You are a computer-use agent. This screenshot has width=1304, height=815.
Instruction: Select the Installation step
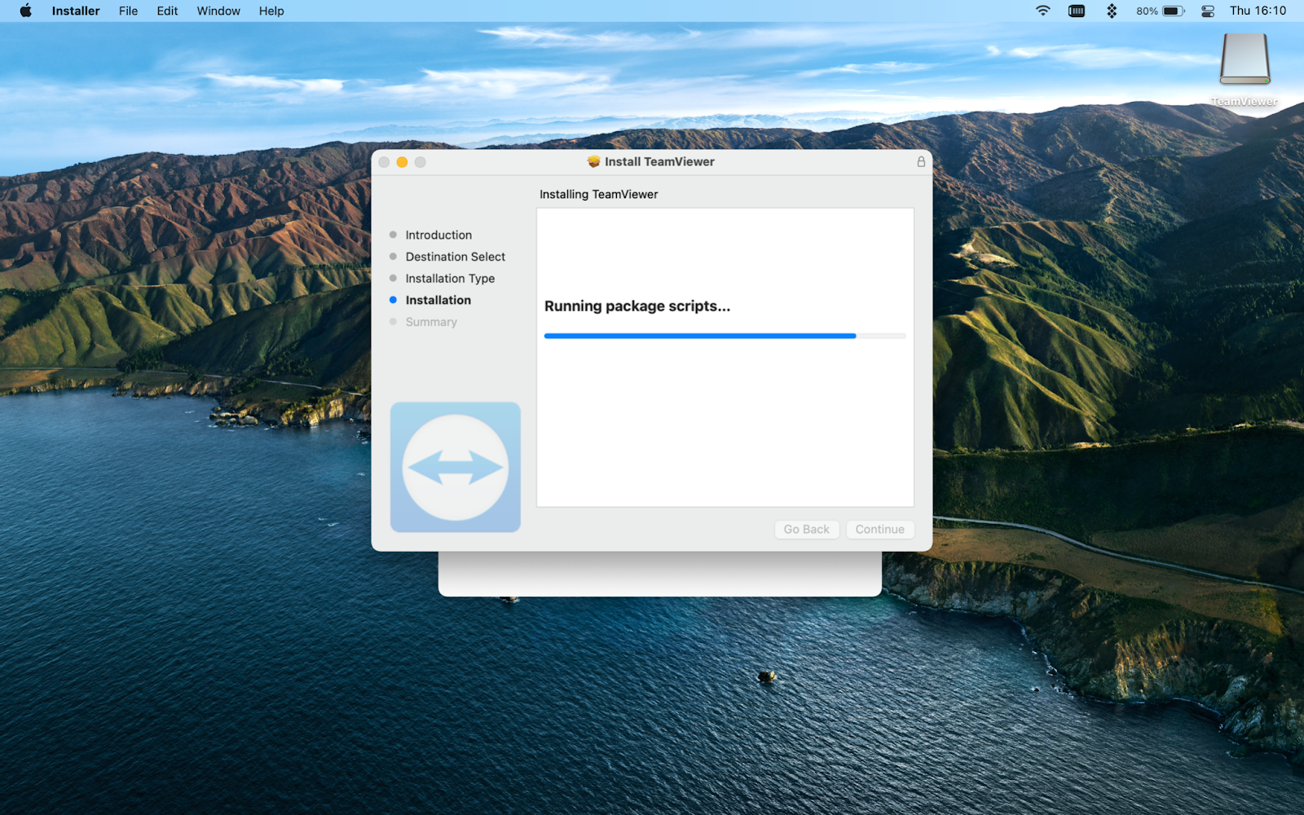(430, 300)
